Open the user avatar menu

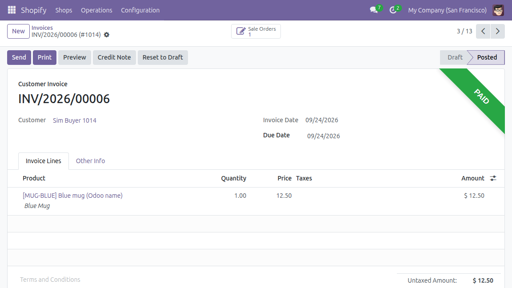(x=498, y=10)
